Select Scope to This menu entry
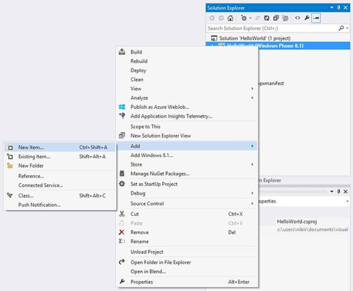The image size is (353, 291). (x=145, y=126)
